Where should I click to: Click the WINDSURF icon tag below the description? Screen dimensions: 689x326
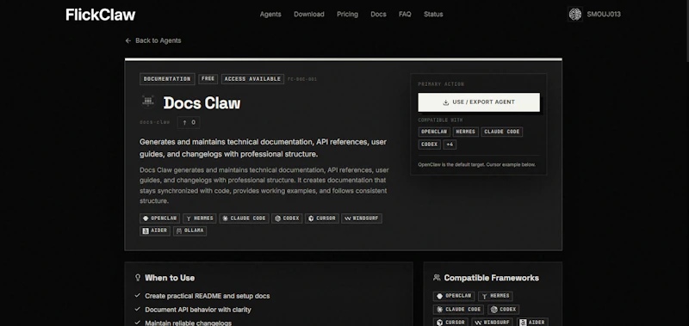[x=362, y=218]
